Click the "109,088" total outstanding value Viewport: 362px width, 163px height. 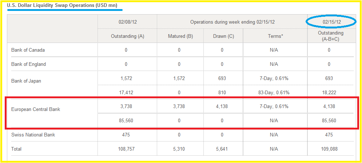point(329,149)
